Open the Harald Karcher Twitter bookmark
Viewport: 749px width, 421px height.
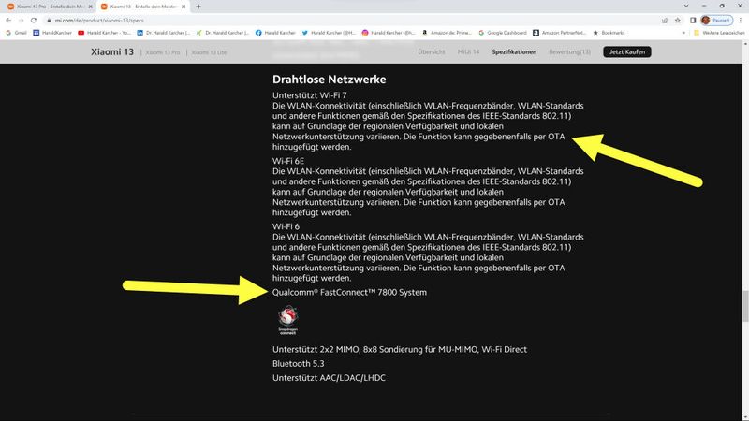(329, 33)
